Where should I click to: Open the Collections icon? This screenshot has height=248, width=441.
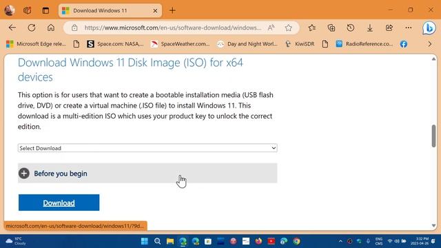tap(331, 28)
